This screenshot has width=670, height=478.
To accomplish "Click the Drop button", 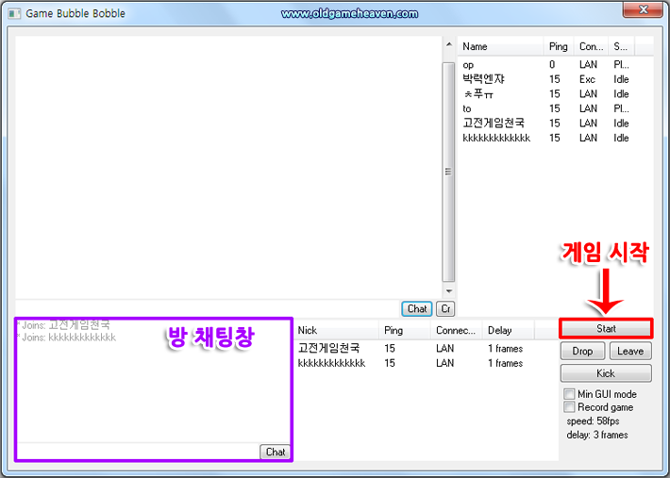I will (x=582, y=351).
